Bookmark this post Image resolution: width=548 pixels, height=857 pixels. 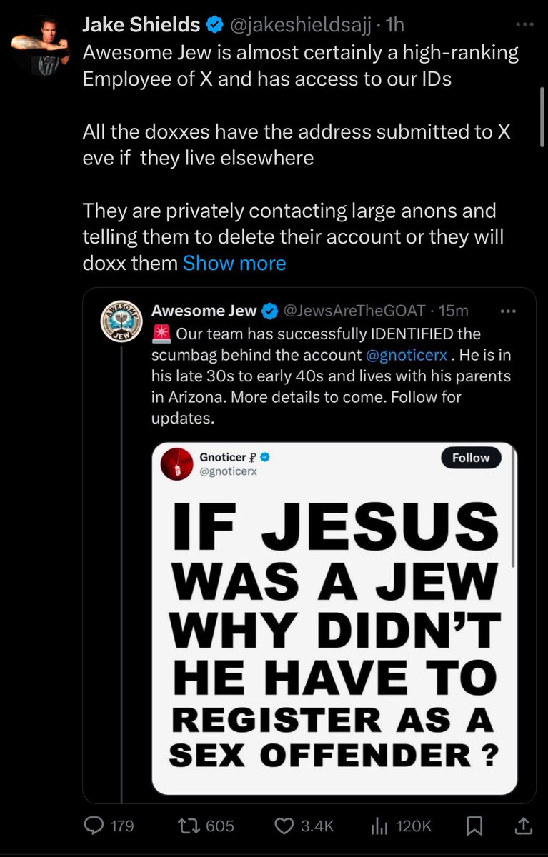pyautogui.click(x=472, y=826)
